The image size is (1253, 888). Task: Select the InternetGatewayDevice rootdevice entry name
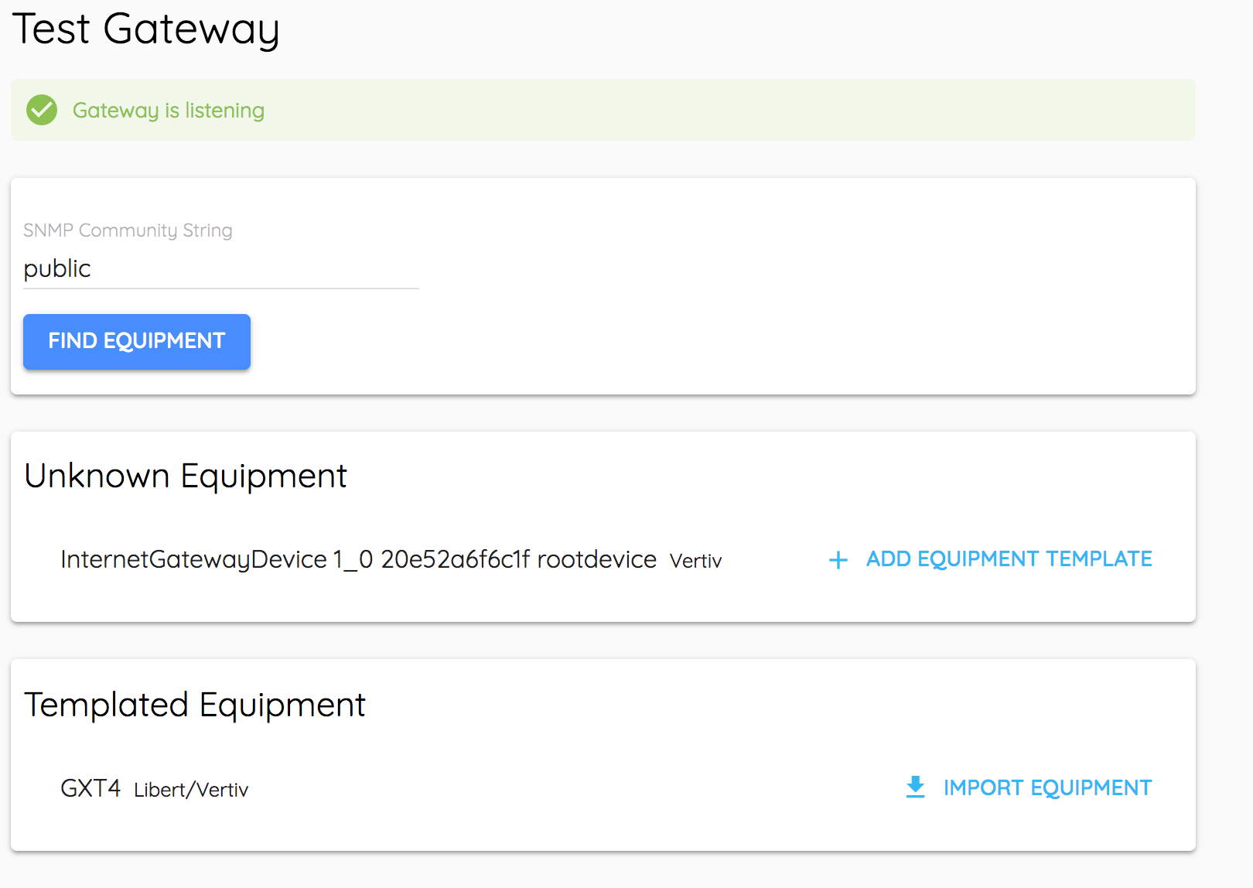click(x=358, y=559)
